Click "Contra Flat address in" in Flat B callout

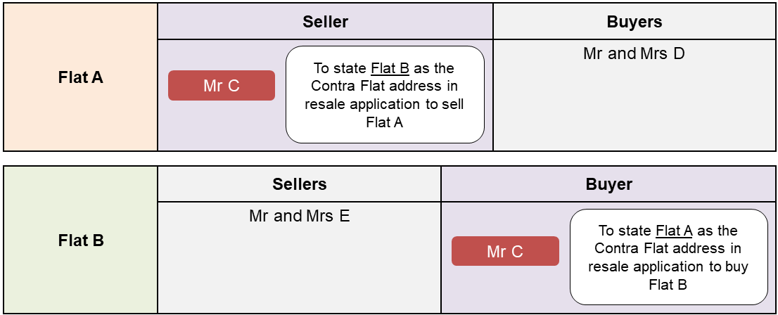click(x=668, y=249)
